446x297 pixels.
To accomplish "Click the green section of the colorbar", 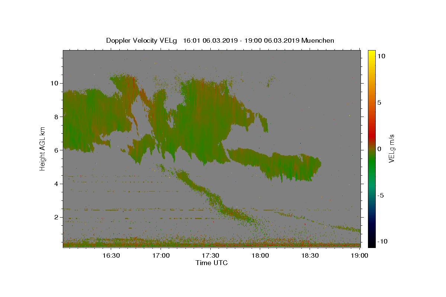I will tap(372, 163).
